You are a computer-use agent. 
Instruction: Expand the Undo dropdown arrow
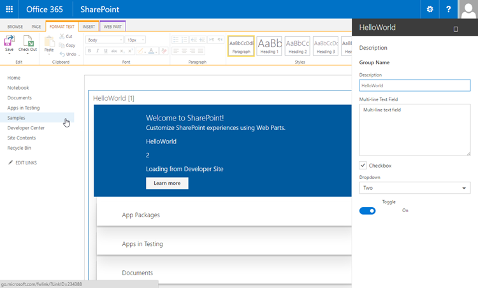pos(79,55)
